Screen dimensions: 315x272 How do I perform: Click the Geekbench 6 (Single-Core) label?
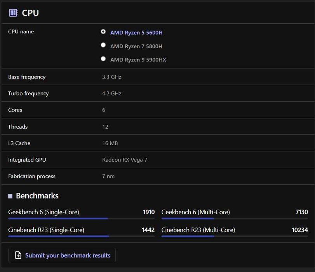(x=44, y=212)
